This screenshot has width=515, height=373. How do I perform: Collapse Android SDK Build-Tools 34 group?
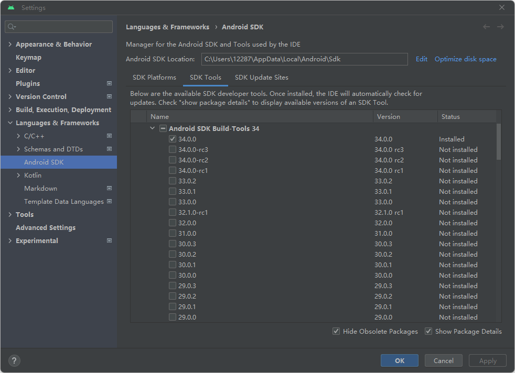click(x=153, y=128)
